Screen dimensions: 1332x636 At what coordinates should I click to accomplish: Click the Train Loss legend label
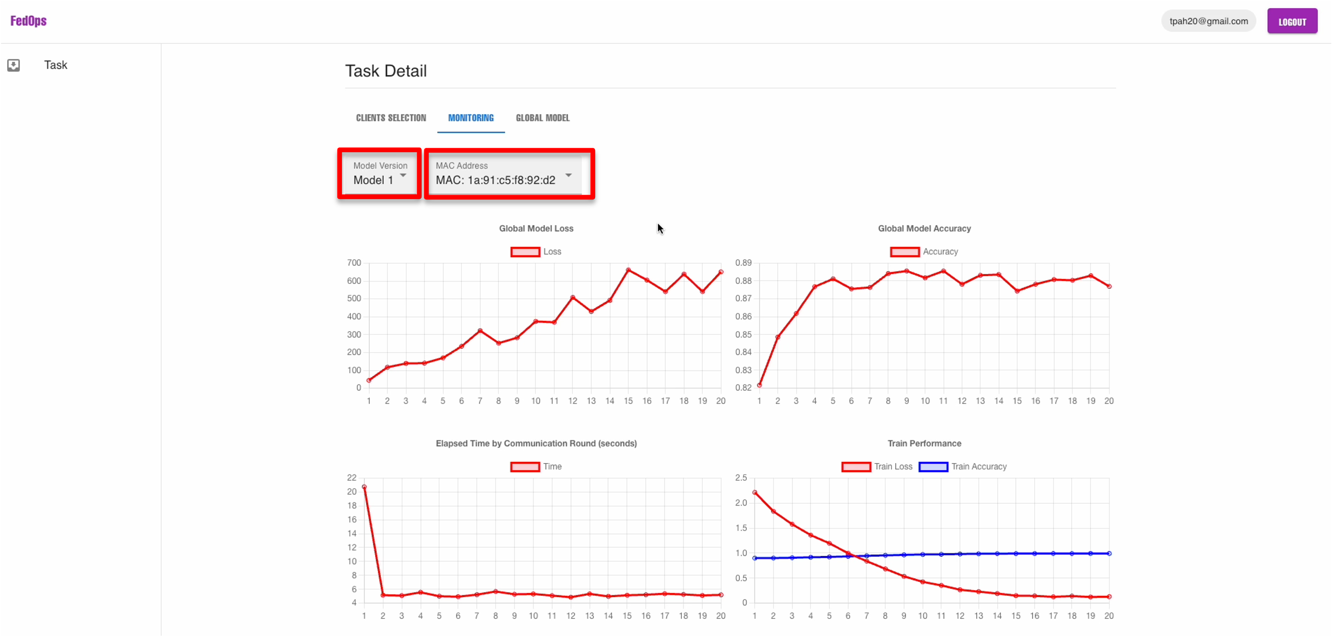click(x=893, y=466)
